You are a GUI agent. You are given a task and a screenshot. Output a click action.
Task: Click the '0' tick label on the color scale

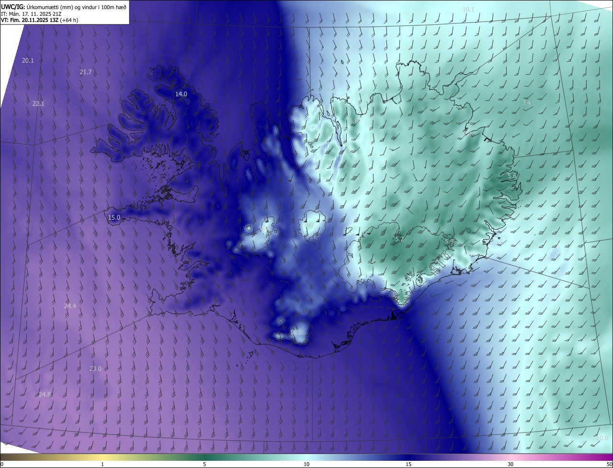[2, 464]
